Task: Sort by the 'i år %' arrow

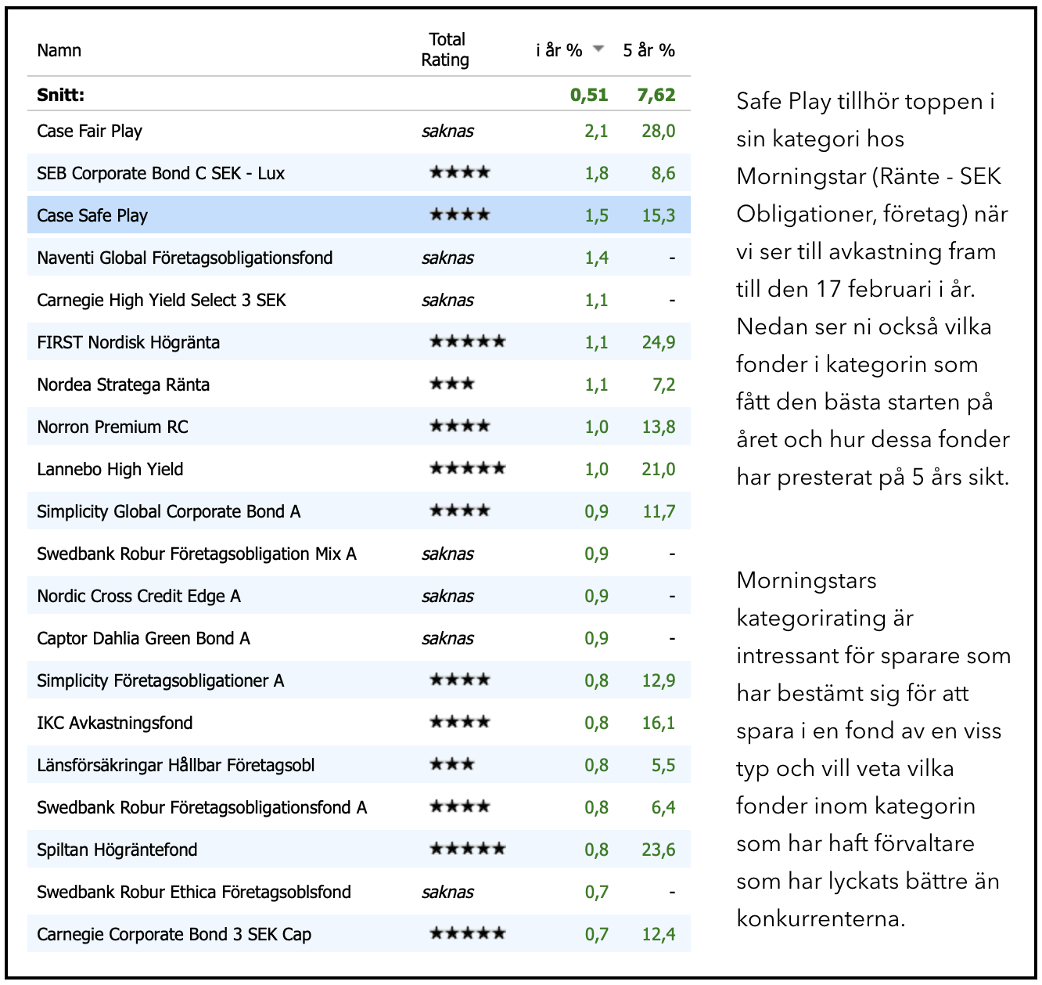Action: click(x=598, y=49)
